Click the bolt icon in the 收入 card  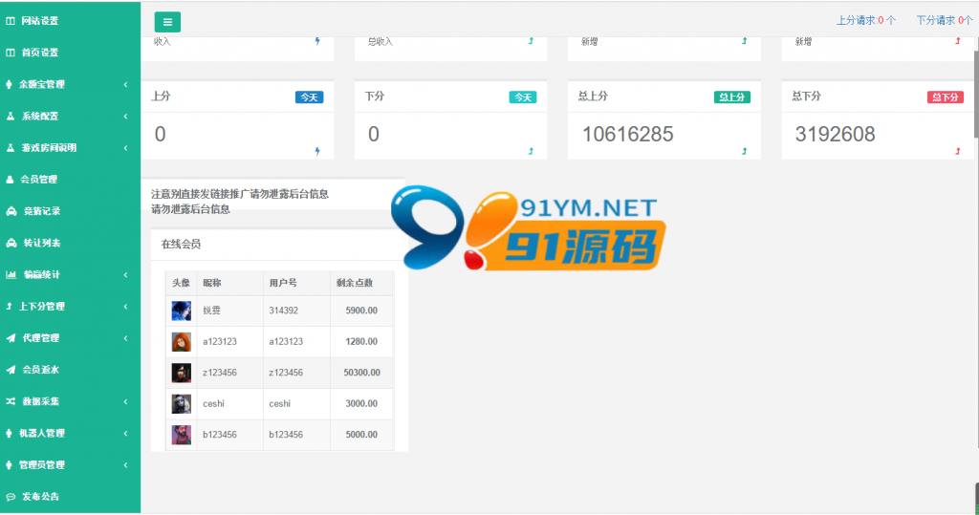[x=317, y=41]
